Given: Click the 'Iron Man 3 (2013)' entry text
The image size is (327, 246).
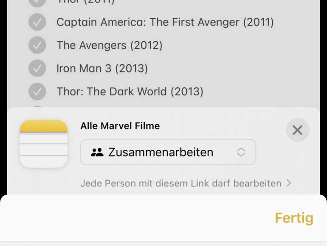Looking at the screenshot, I should click(x=102, y=68).
